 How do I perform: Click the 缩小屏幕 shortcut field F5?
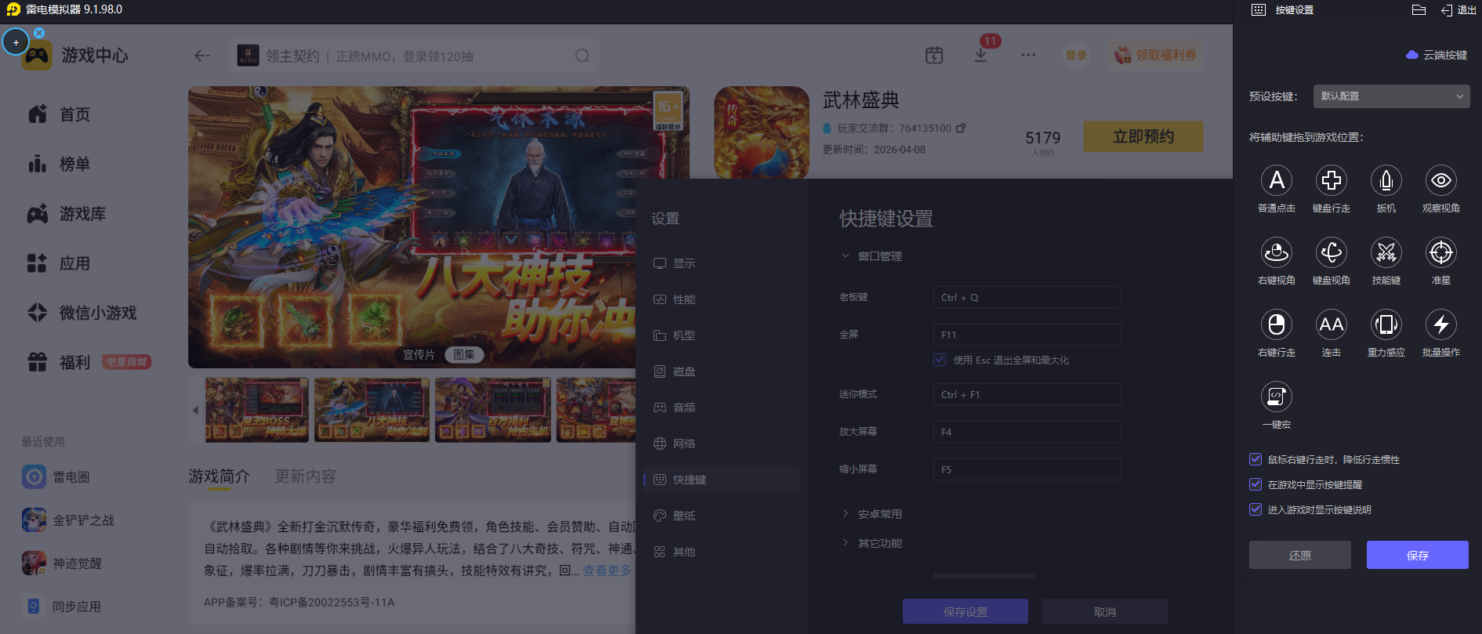pos(1027,469)
